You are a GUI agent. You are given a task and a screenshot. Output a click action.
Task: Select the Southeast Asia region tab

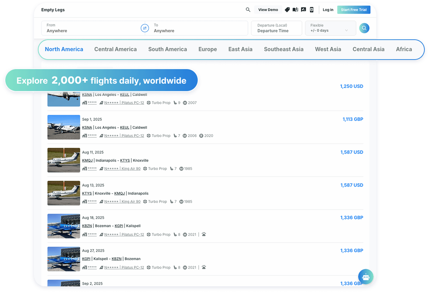point(284,49)
